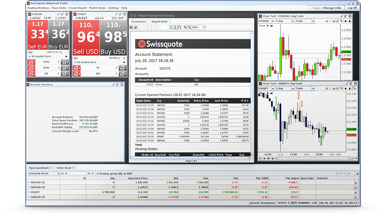Click the crosshair tool in USDJPY chart toolbar

[x=354, y=88]
